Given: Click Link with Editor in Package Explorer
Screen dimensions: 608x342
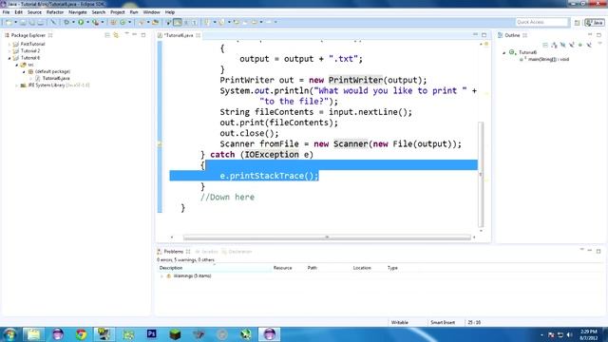Looking at the screenshot, I should click(116, 35).
